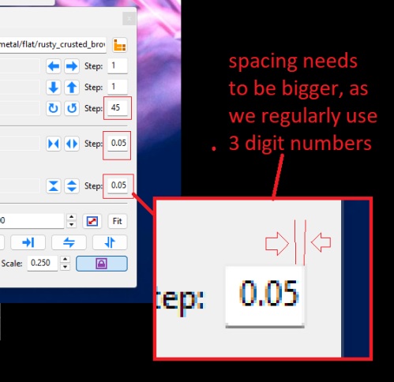Close the panel with the X button
The image size is (394, 382).
129,19
